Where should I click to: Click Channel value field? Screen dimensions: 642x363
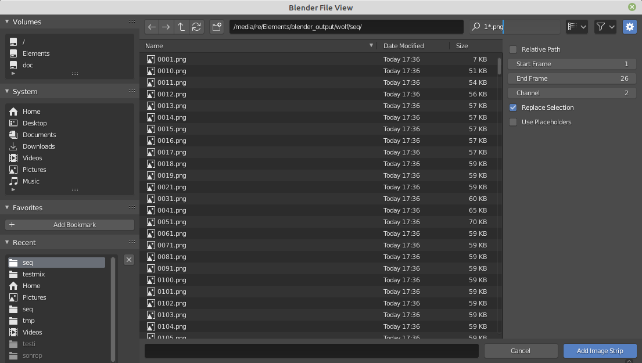[x=572, y=93]
